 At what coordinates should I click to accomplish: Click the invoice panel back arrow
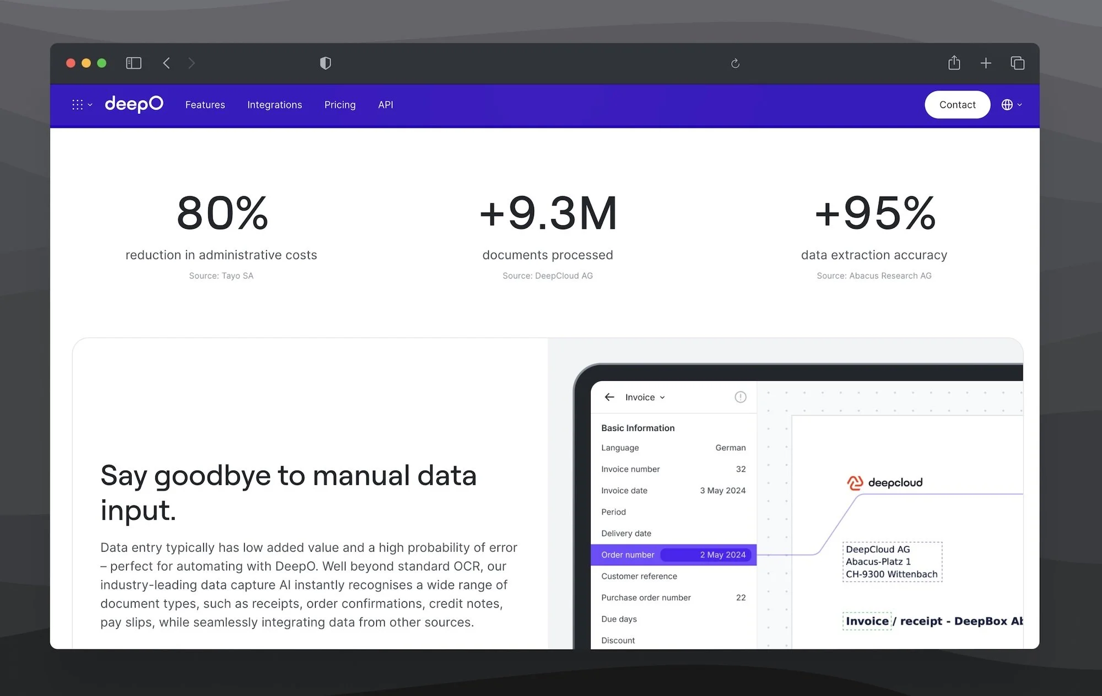pyautogui.click(x=609, y=397)
